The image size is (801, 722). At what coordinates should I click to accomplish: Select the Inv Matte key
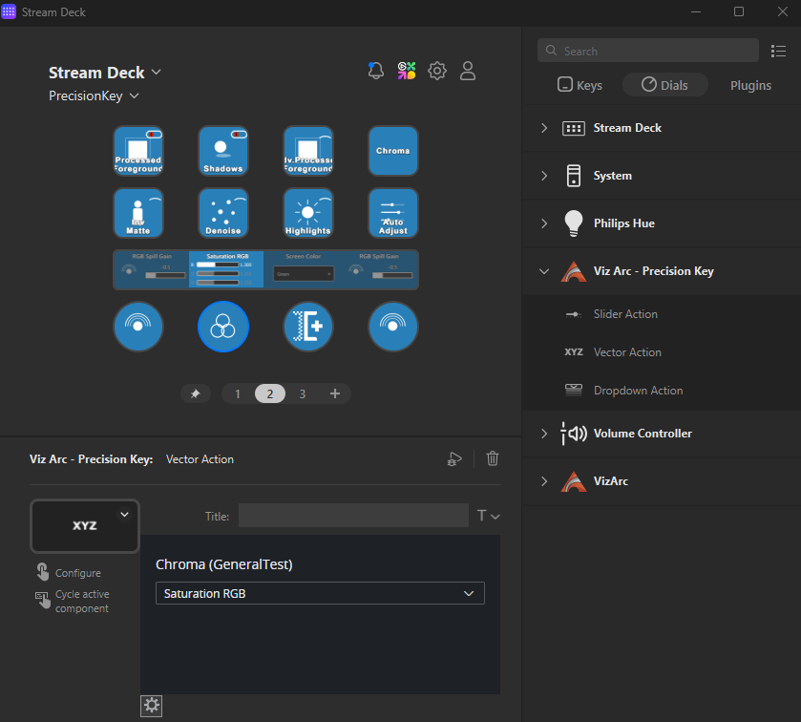pos(137,213)
